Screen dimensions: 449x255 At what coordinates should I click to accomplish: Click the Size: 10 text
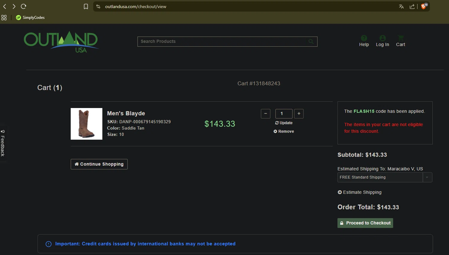click(116, 134)
